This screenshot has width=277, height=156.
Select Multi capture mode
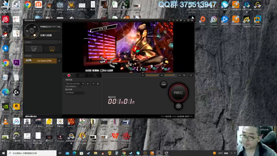(34, 49)
